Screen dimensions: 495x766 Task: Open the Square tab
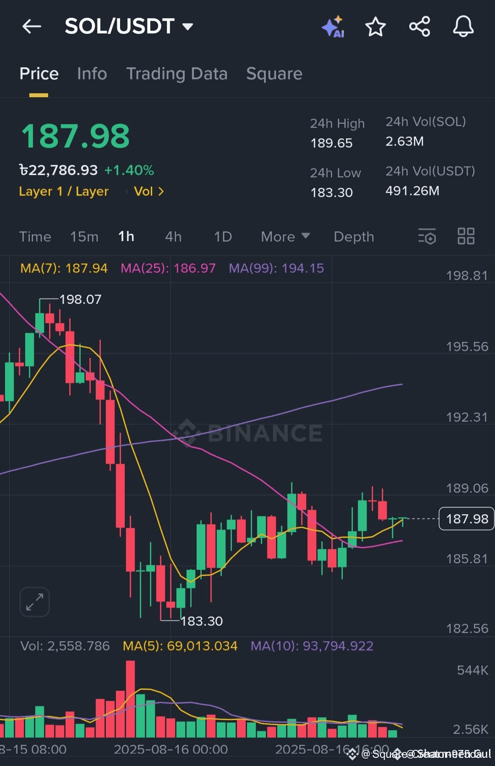274,74
